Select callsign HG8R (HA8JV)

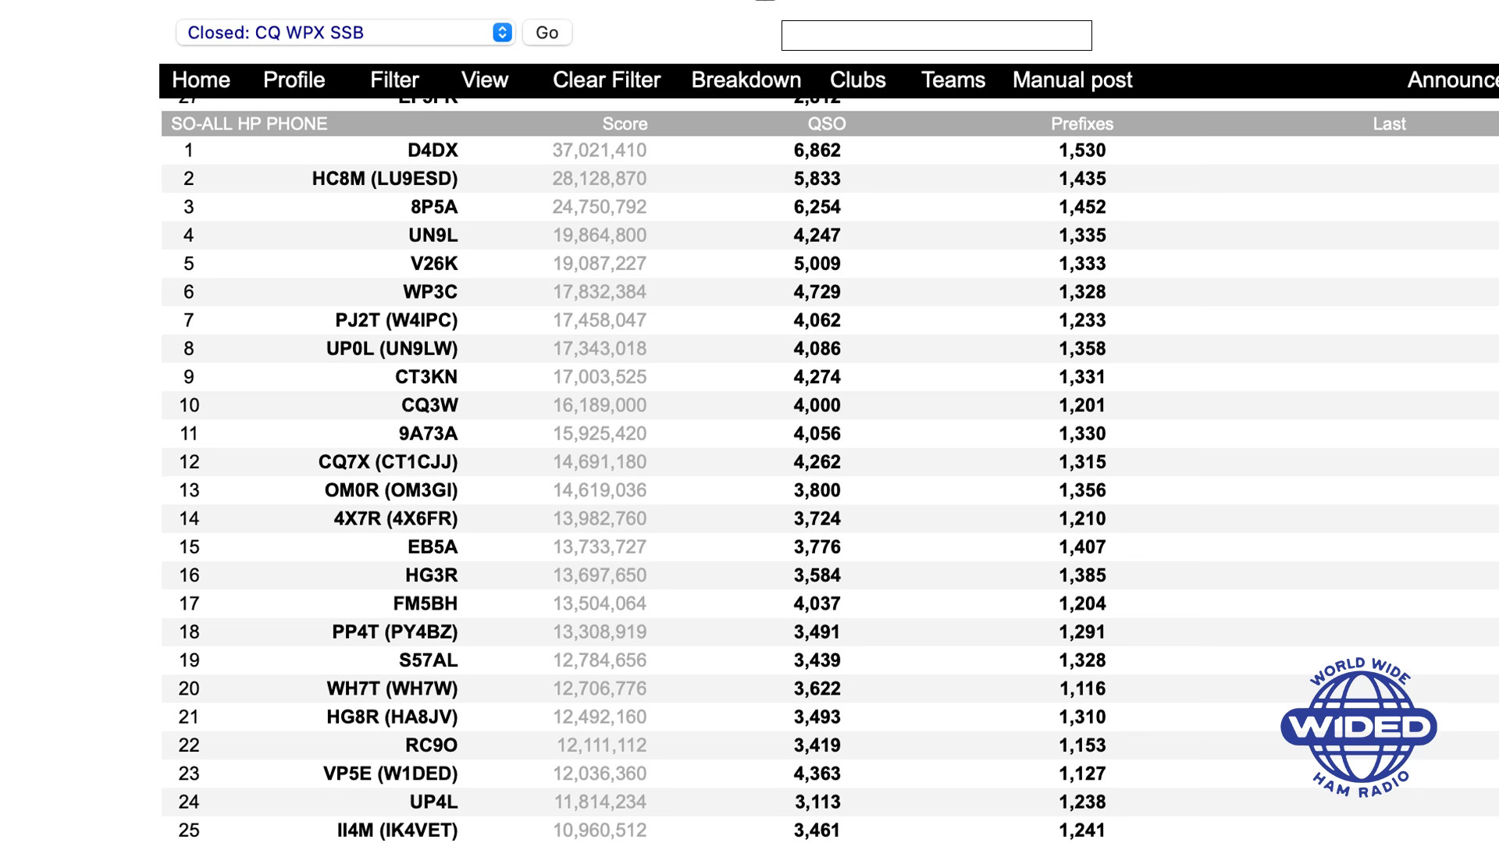392,717
